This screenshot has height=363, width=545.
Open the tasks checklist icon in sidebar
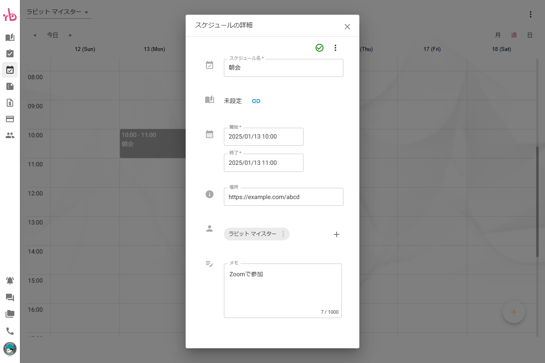[10, 53]
